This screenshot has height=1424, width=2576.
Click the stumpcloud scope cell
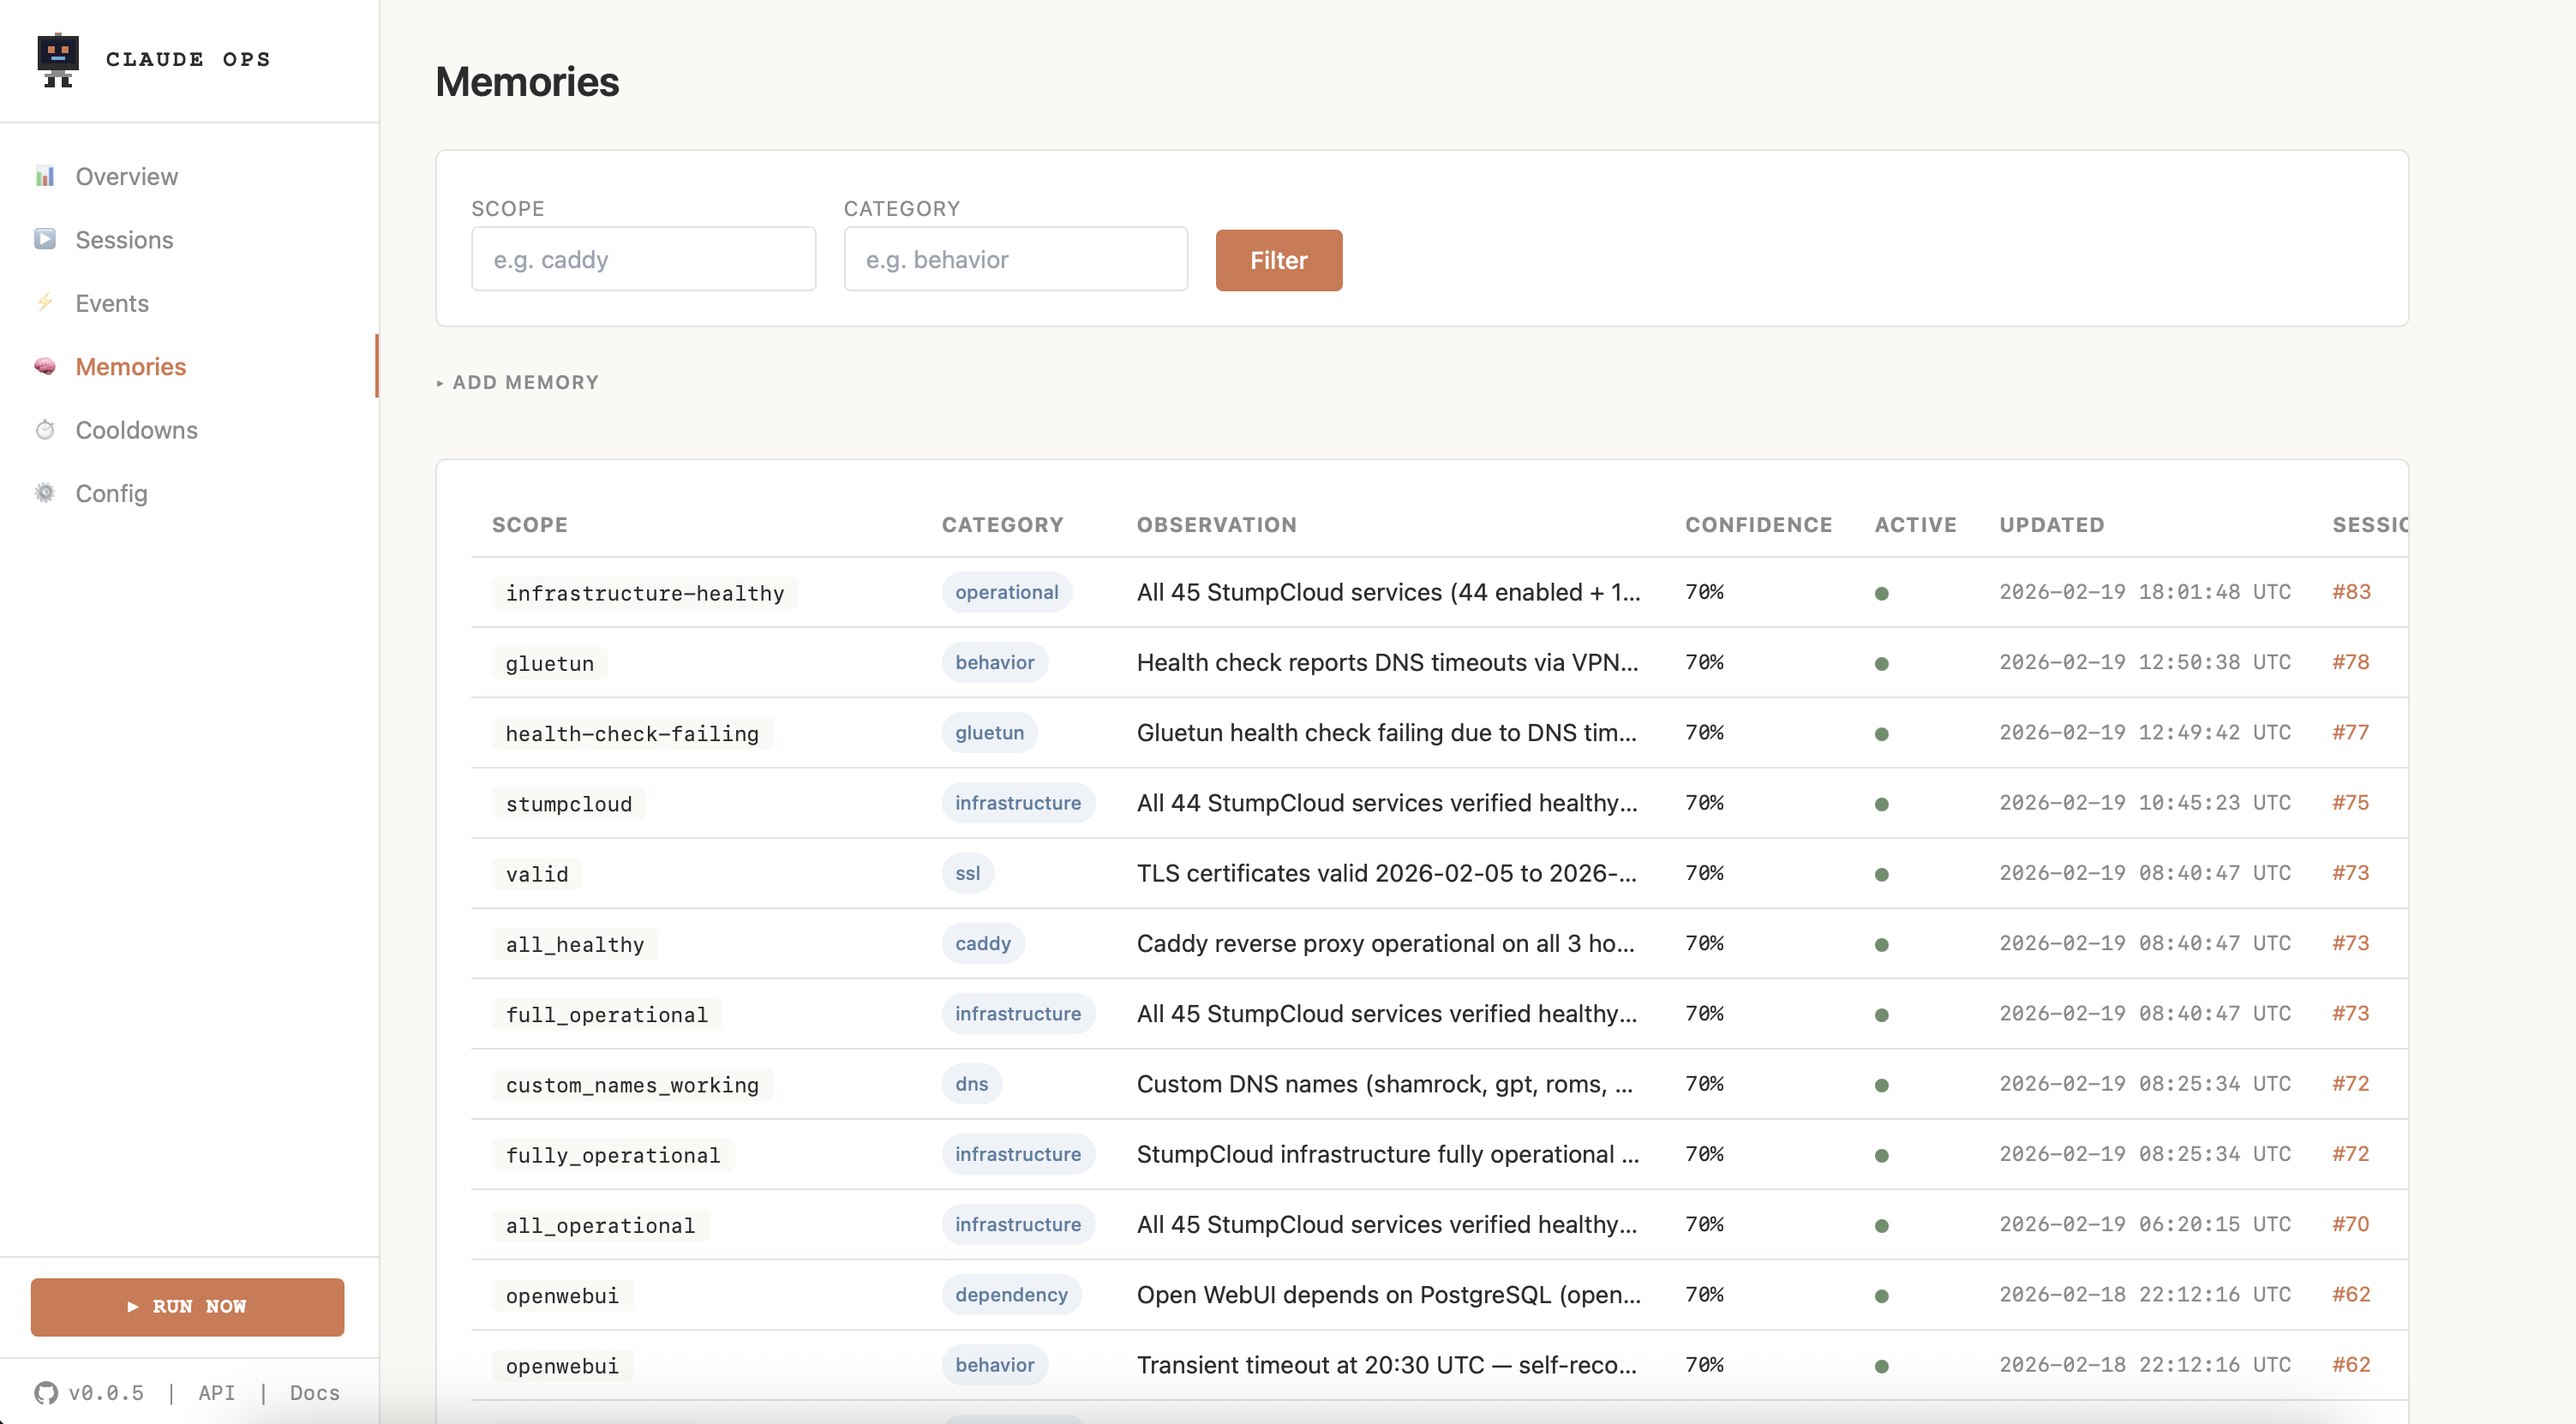(568, 804)
